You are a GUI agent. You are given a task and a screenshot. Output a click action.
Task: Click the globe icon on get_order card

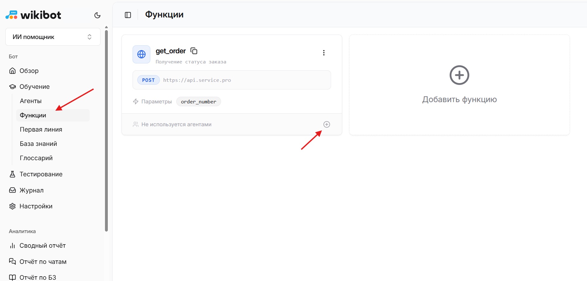[141, 54]
